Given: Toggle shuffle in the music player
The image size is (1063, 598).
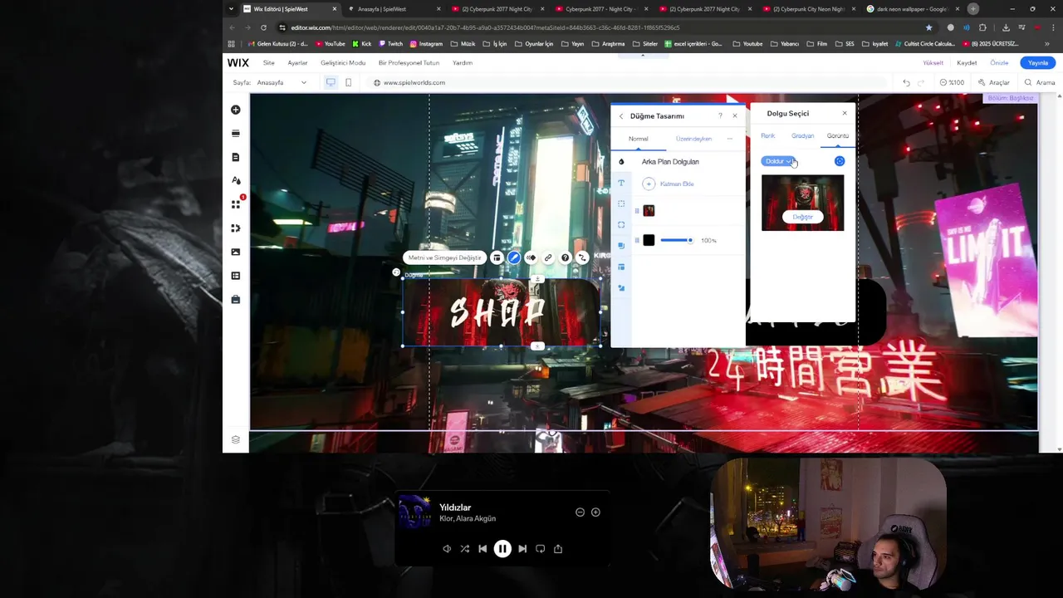Looking at the screenshot, I should [x=464, y=548].
